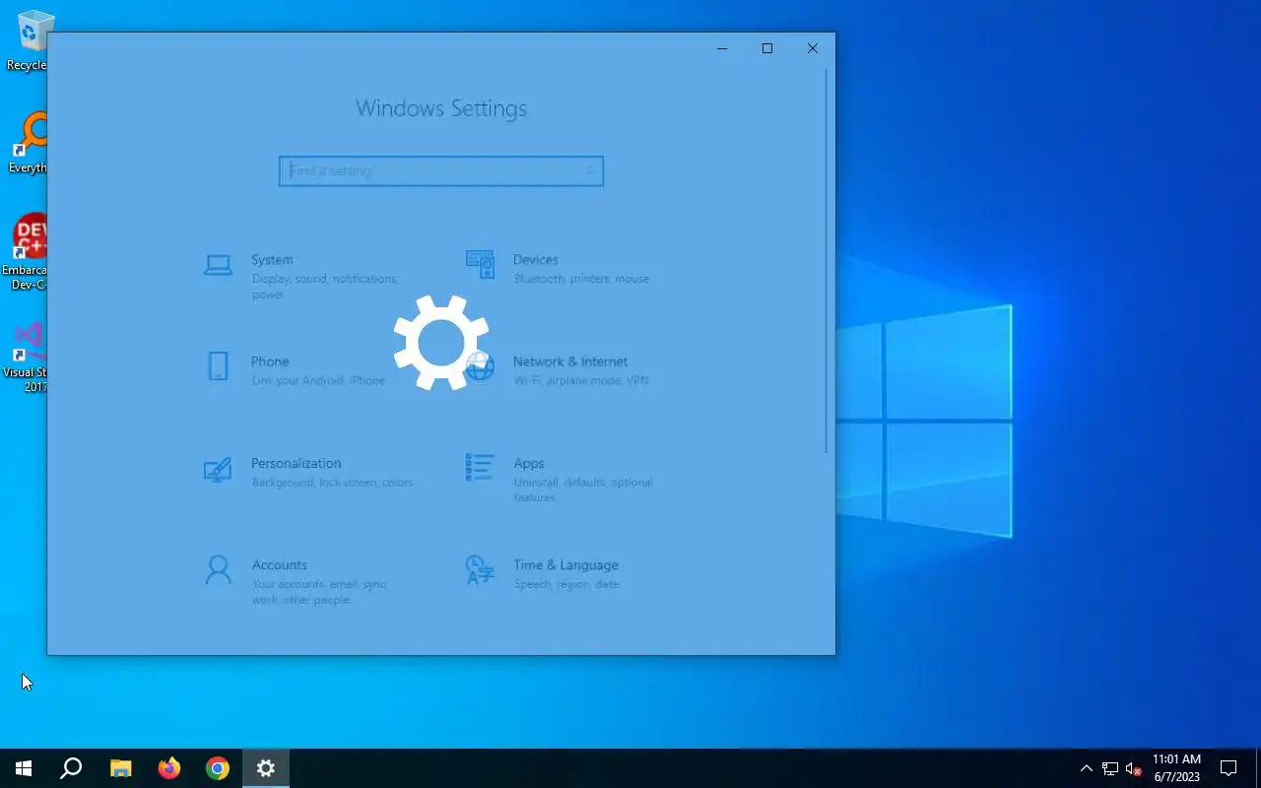Screen dimensions: 1261x788
Task: Open the Phone settings icon
Action: (218, 366)
